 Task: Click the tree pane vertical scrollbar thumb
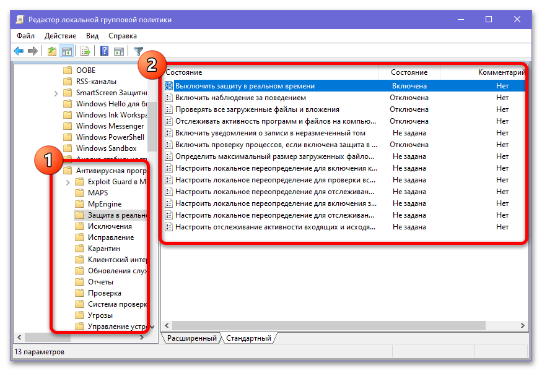tap(152, 126)
